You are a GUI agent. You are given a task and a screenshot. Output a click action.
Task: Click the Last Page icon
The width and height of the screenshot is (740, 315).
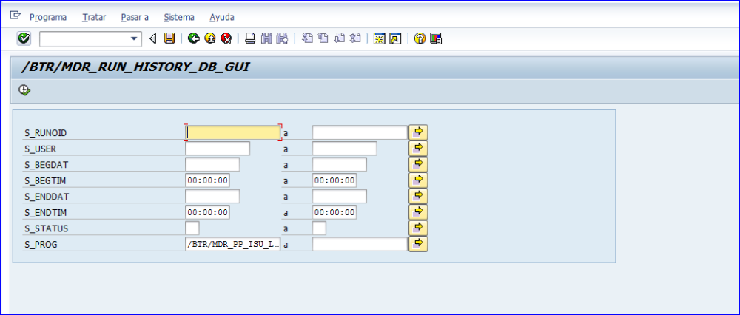(355, 38)
